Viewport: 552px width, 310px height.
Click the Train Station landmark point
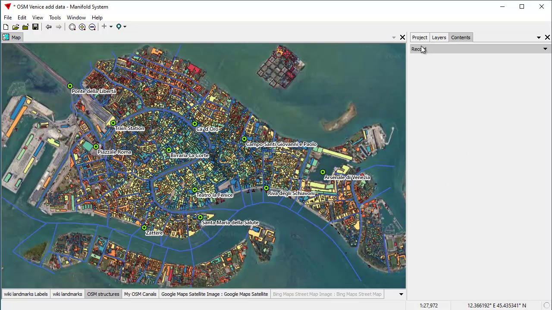(113, 123)
